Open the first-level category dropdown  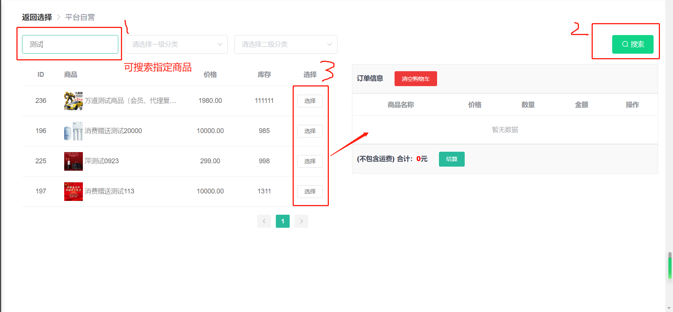pos(176,44)
